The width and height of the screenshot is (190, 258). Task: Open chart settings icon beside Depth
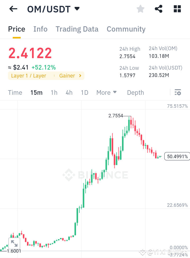178,92
